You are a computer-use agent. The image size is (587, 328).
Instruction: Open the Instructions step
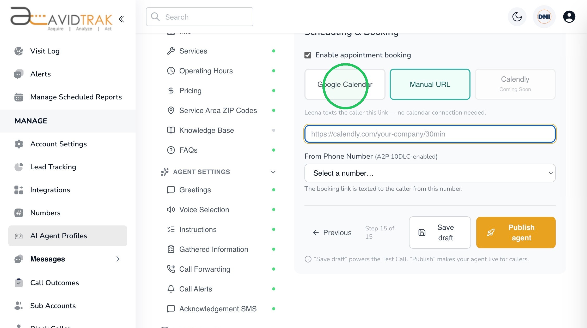pyautogui.click(x=221, y=230)
